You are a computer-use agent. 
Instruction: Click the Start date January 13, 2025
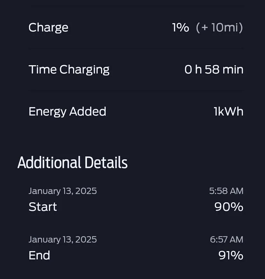coord(63,191)
